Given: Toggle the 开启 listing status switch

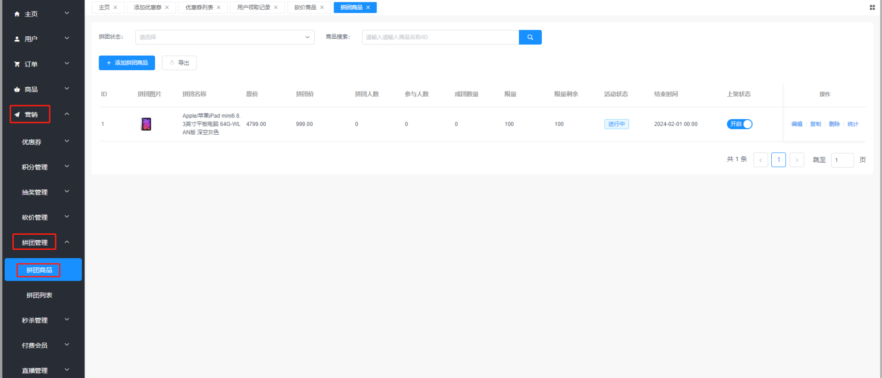Looking at the screenshot, I should [739, 124].
